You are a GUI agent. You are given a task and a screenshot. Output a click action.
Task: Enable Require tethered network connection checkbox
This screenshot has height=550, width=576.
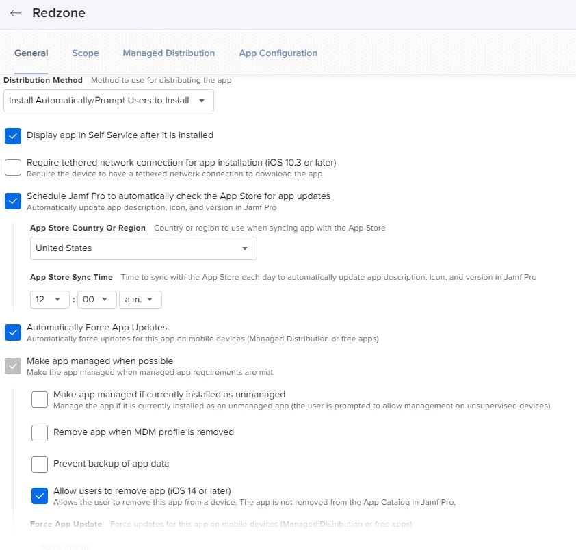[13, 168]
